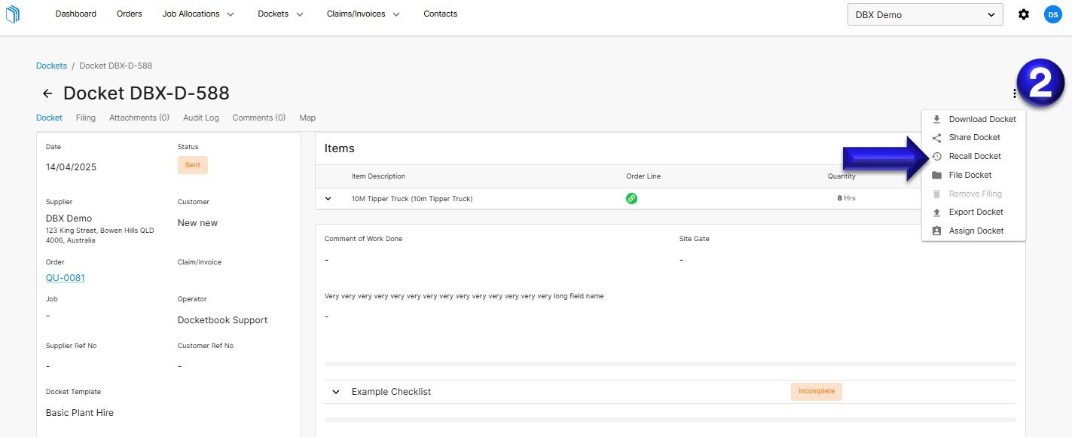Open the DBX Demo company dropdown
Image resolution: width=1072 pixels, height=437 pixels.
tap(925, 14)
